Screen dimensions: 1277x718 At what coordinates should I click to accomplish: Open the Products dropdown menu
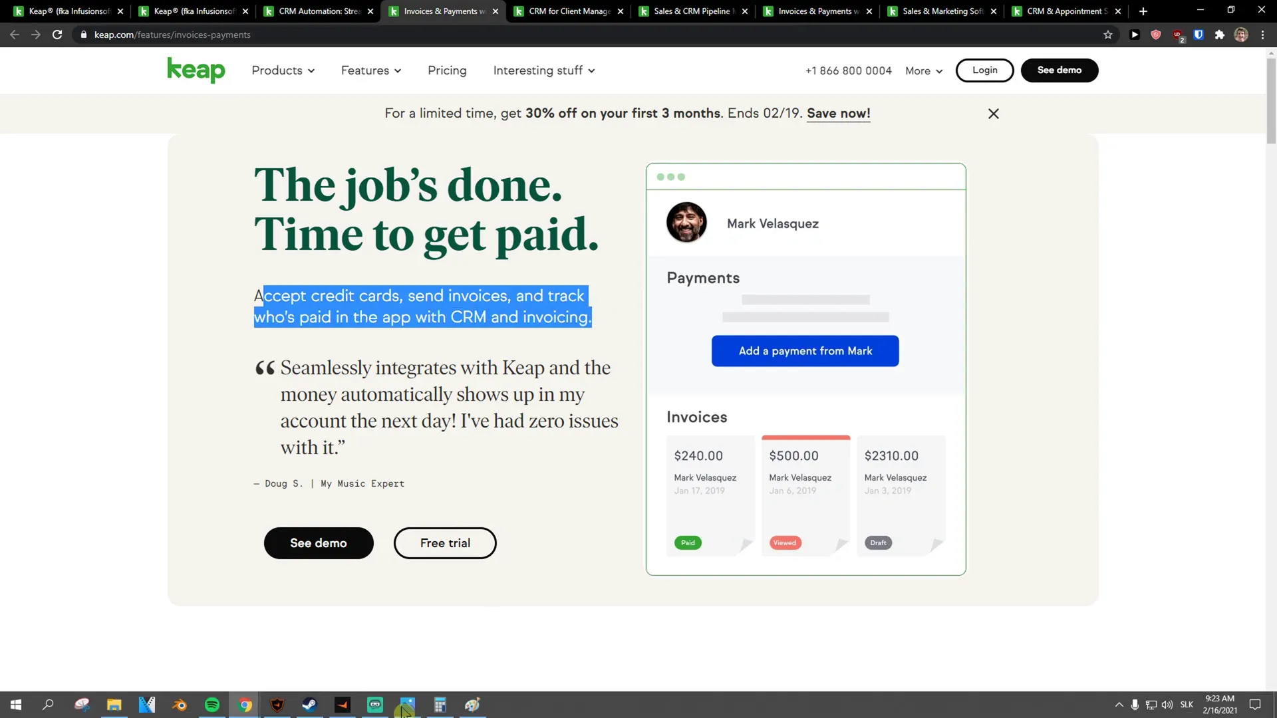pos(281,70)
